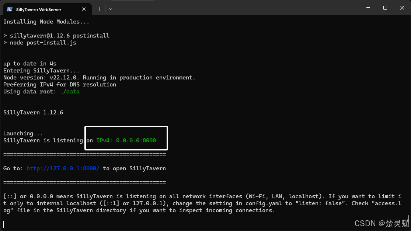The height and width of the screenshot is (231, 411).
Task: Click the 'node post-install.js' line
Action: point(40,43)
